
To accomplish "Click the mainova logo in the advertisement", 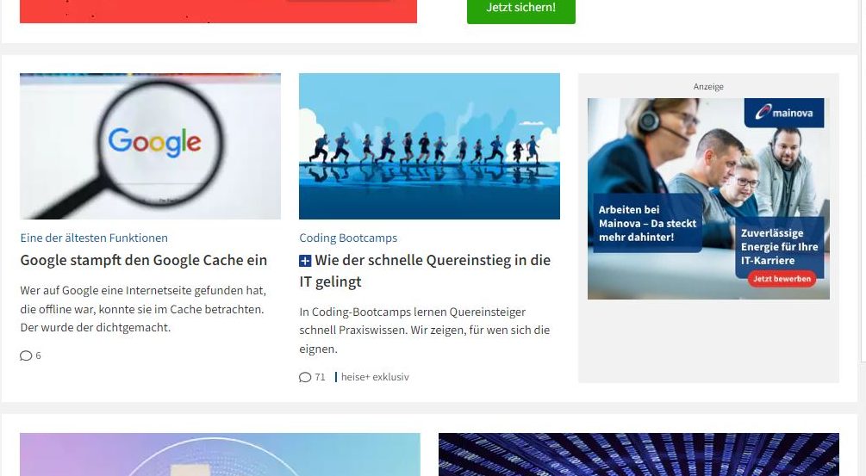I will 784,113.
